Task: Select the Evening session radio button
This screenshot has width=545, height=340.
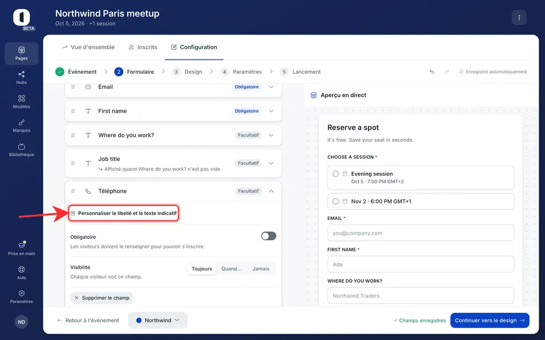Action: point(336,174)
